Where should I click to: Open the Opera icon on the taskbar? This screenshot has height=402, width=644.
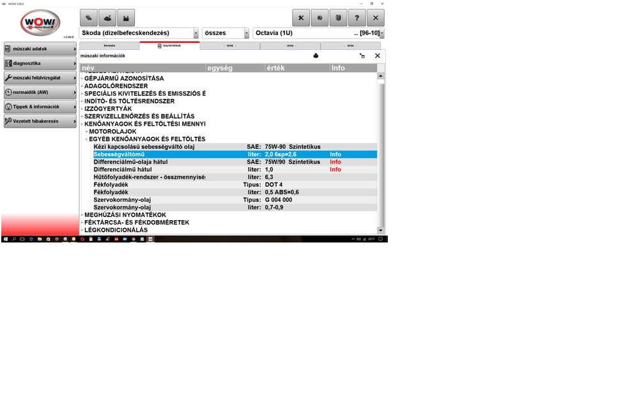[x=82, y=239]
